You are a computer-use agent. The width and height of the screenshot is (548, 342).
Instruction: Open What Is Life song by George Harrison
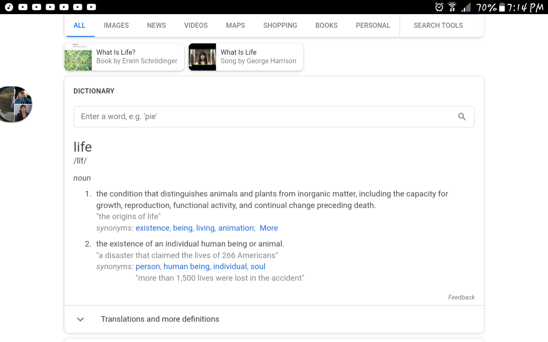[x=246, y=57]
